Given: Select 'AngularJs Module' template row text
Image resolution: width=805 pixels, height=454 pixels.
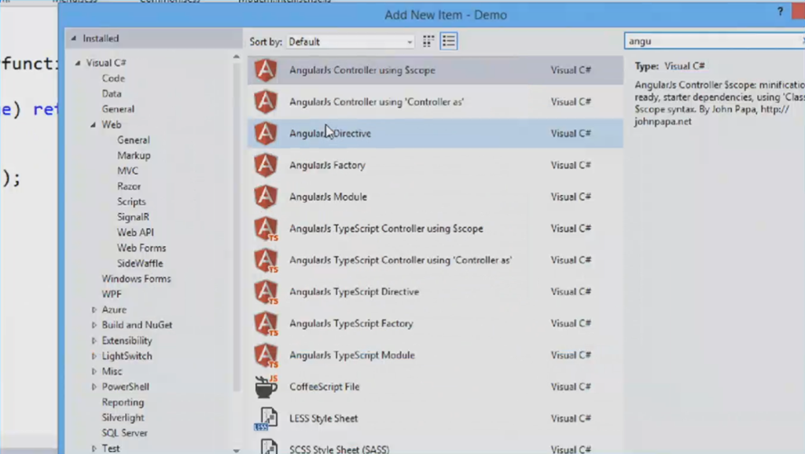Looking at the screenshot, I should coord(328,197).
